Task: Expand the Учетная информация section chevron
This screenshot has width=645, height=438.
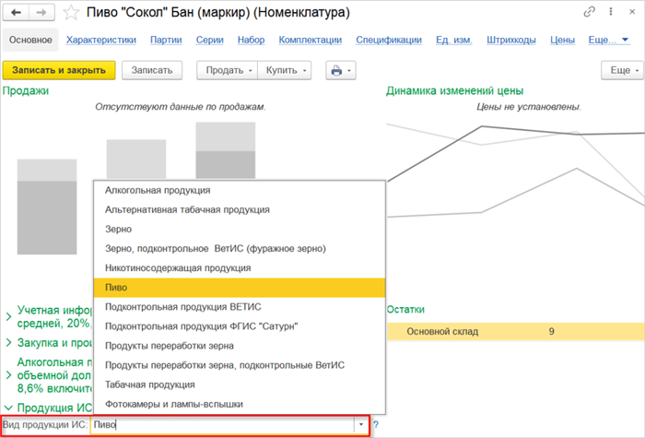Action: [x=8, y=316]
